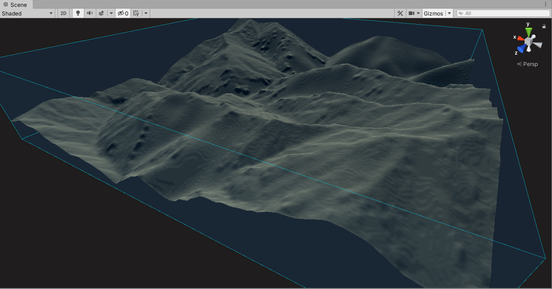Toggle scene lighting with the lightbulb icon
Screen dimensions: 552x289
point(78,13)
